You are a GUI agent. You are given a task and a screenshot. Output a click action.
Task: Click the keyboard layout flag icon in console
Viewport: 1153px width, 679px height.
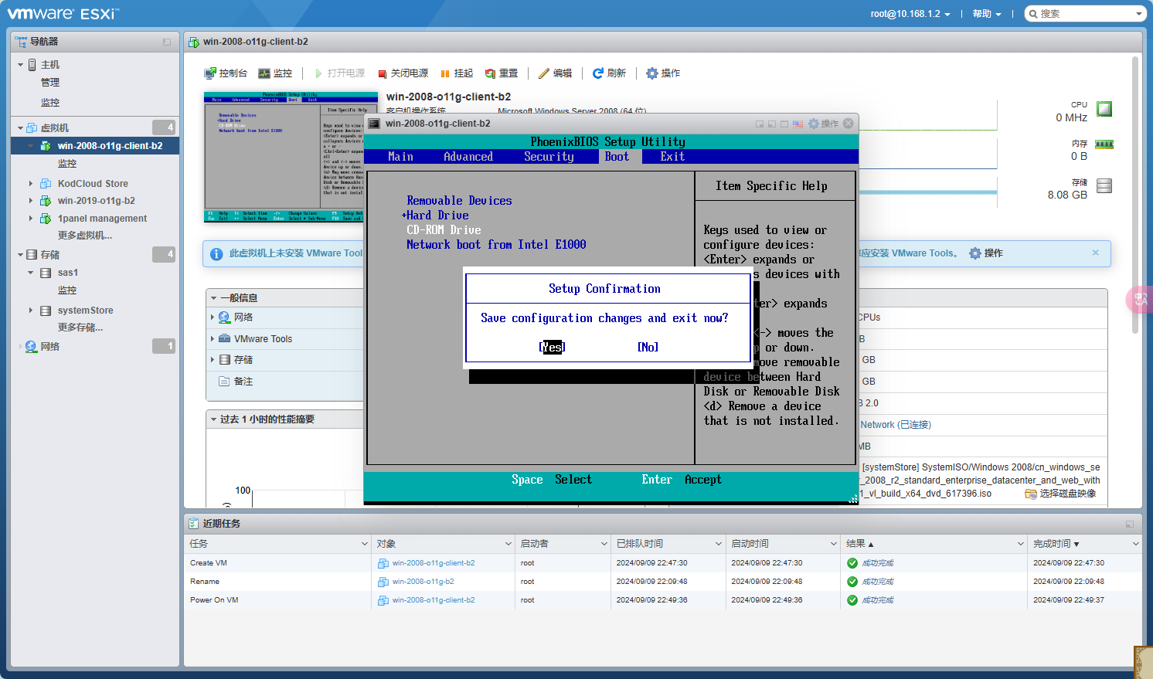point(798,124)
